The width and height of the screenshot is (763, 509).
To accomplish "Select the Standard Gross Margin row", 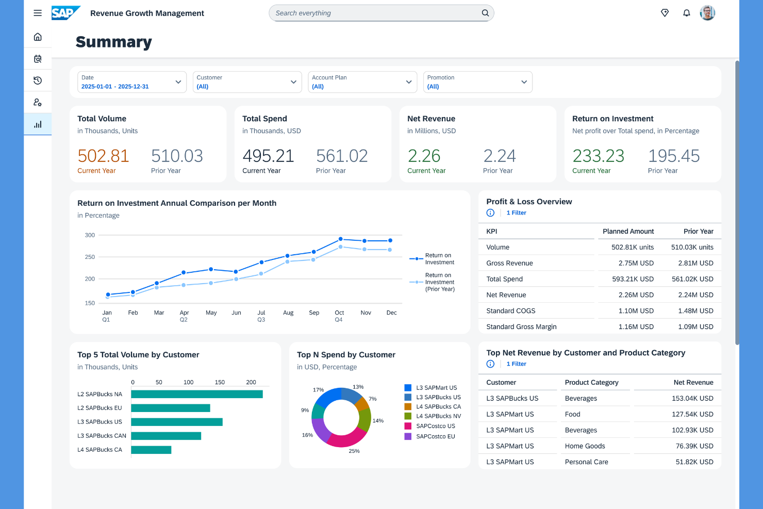I will [x=600, y=327].
